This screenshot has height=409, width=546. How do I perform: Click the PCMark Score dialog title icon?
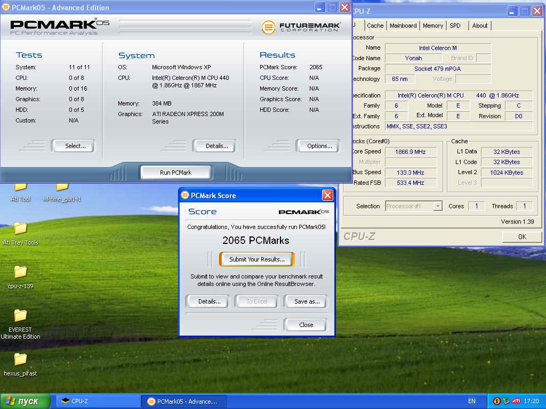tap(185, 195)
